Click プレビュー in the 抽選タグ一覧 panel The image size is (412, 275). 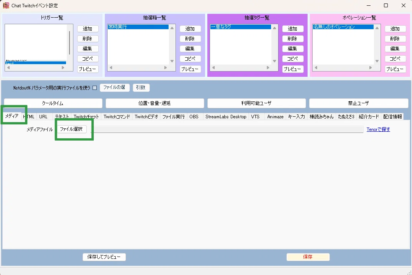coord(293,69)
